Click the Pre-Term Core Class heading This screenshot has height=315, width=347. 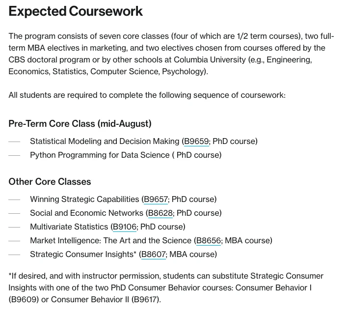(x=80, y=124)
